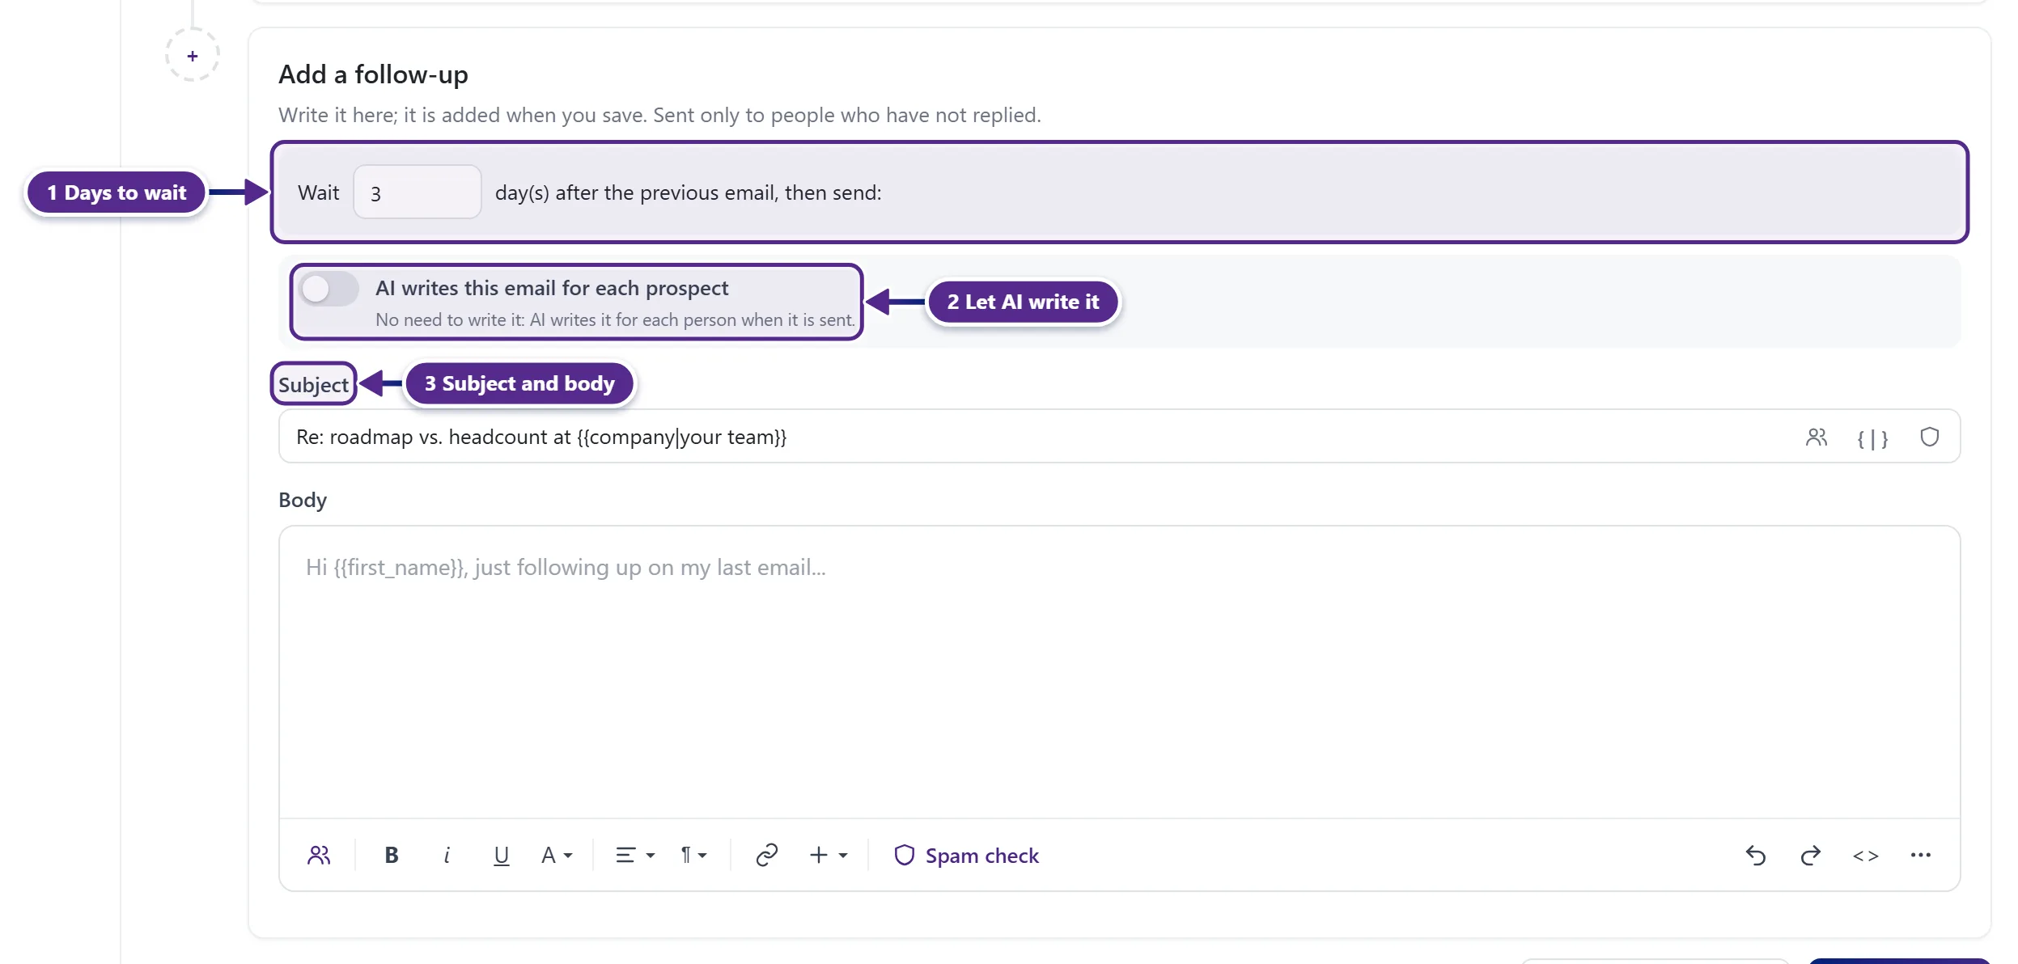
Task: Open the text alignment dropdown
Action: point(635,856)
